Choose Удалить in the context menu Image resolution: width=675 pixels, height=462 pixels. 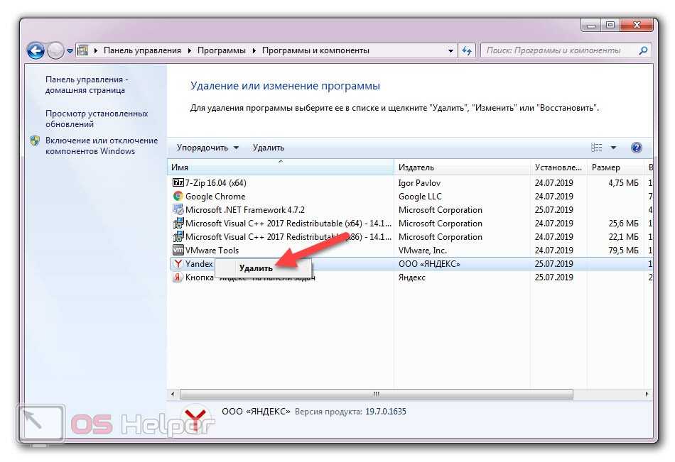[x=256, y=268]
